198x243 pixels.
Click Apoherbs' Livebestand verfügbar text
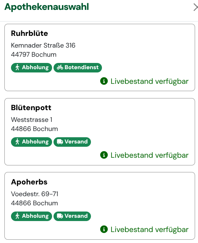click(149, 229)
